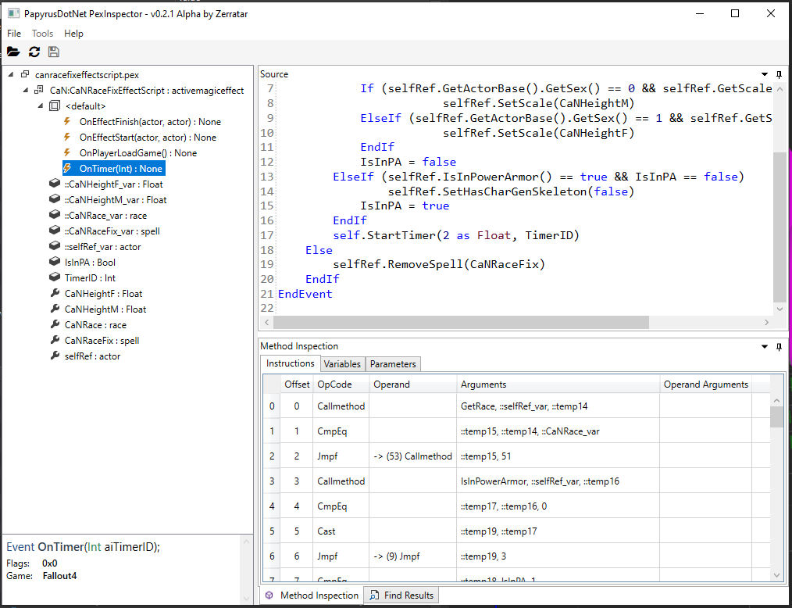Collapse the canracefixeffectscript.pex tree node
This screenshot has height=608, width=792.
click(x=11, y=75)
